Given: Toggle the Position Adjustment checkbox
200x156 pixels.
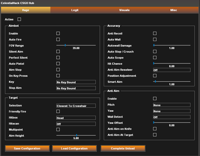Looking at the screenshot, I should coord(155,76).
